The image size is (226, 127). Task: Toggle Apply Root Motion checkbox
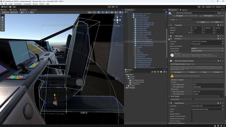click(192, 46)
